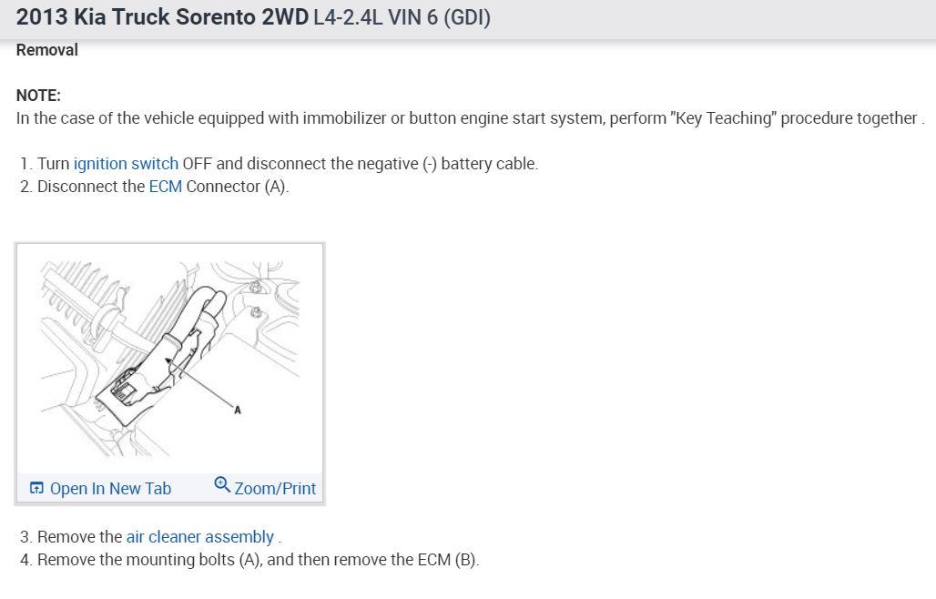
Task: Click the Open In New Tab icon
Action: pyautogui.click(x=36, y=489)
